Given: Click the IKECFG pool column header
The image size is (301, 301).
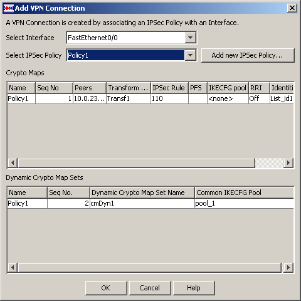Looking at the screenshot, I should [x=228, y=88].
